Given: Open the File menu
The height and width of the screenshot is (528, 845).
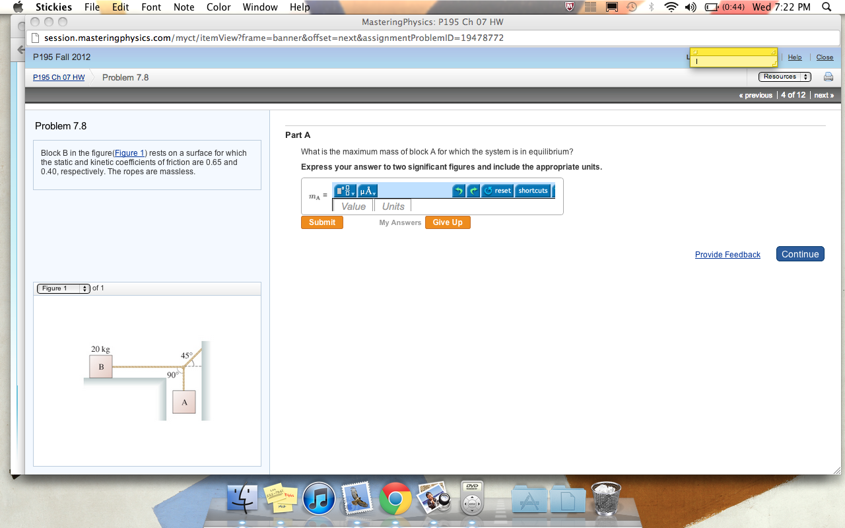Looking at the screenshot, I should pos(92,7).
